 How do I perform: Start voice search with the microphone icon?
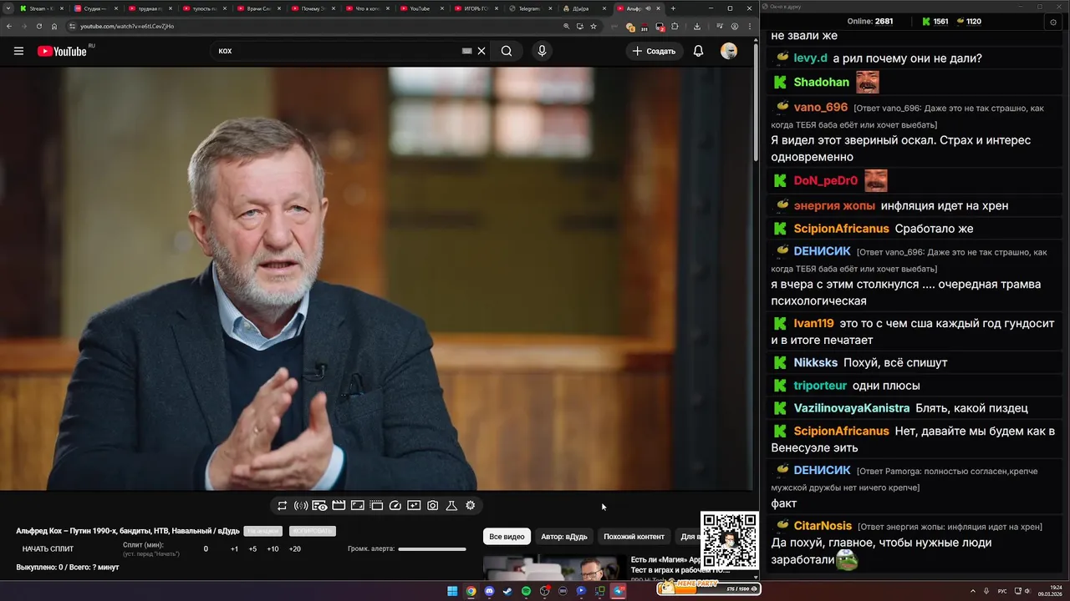[542, 51]
